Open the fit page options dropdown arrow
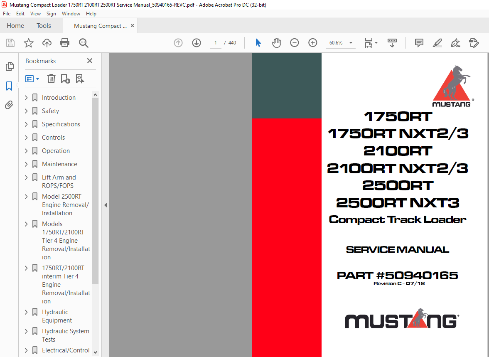Image resolution: width=489 pixels, height=357 pixels. click(376, 43)
